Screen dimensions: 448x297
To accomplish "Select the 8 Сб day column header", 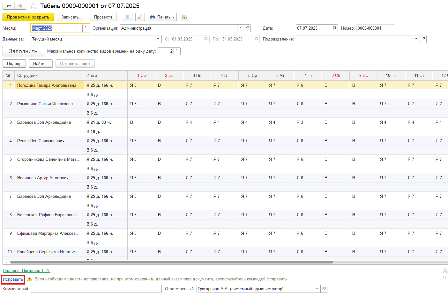I will [336, 76].
